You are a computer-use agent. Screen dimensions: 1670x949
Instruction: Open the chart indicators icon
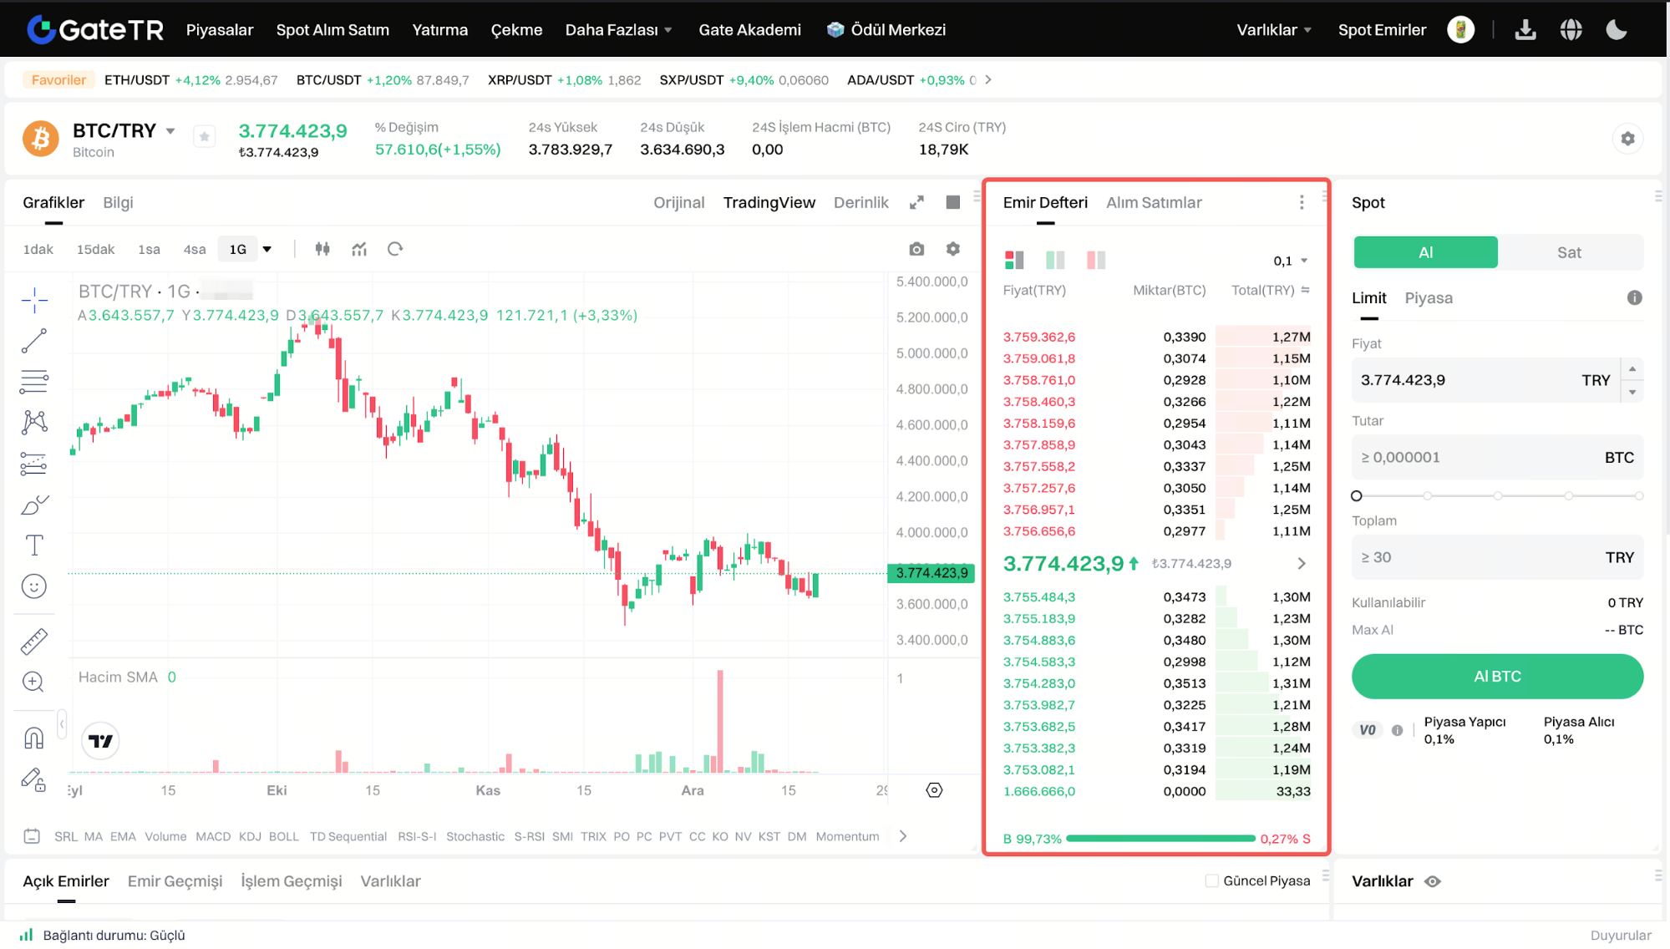359,249
